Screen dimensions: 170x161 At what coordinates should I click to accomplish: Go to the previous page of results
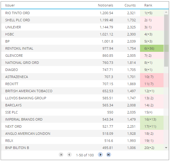click(69, 155)
